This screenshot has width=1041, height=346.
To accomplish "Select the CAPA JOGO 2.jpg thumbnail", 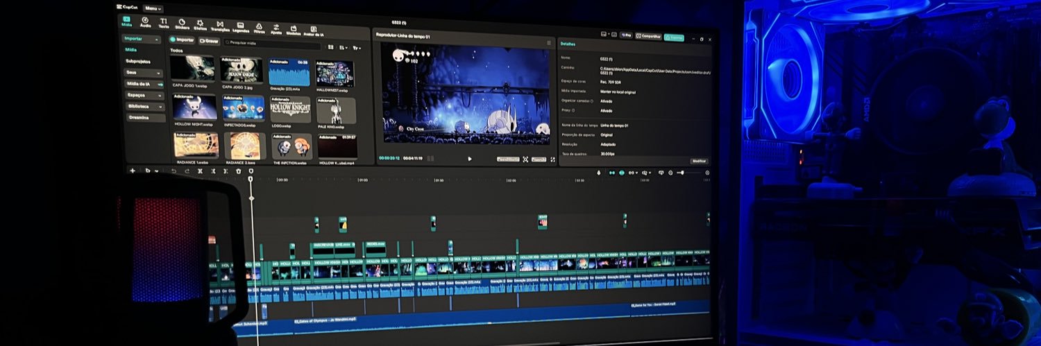I will (x=242, y=70).
